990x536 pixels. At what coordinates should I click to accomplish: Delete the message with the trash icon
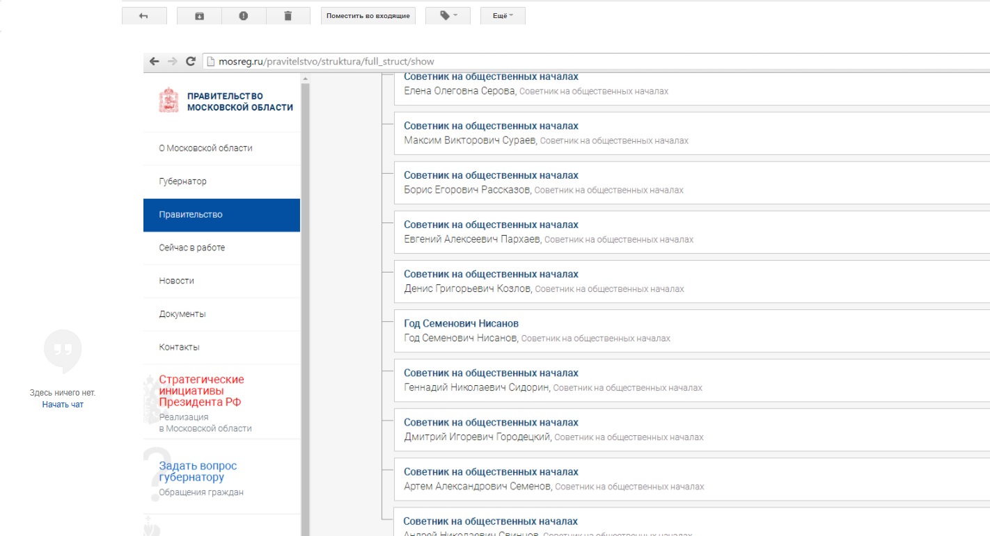(x=288, y=16)
